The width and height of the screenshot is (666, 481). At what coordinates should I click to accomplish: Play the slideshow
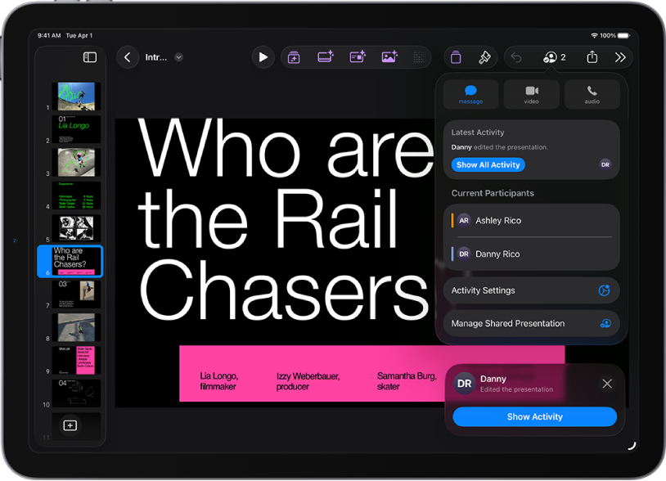263,57
